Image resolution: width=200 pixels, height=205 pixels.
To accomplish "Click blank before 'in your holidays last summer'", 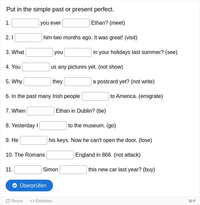I will point(78,52).
